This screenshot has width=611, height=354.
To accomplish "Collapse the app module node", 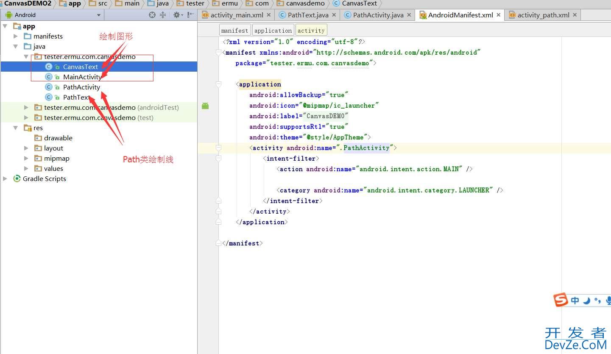I will 5,26.
